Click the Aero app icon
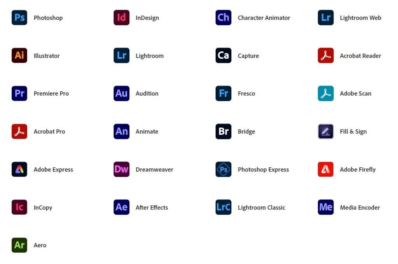This screenshot has height=264, width=398. coord(19,245)
